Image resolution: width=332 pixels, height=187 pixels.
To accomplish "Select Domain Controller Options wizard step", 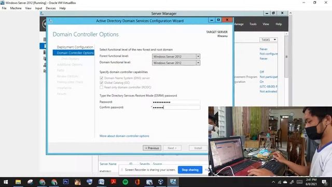I will [74, 53].
